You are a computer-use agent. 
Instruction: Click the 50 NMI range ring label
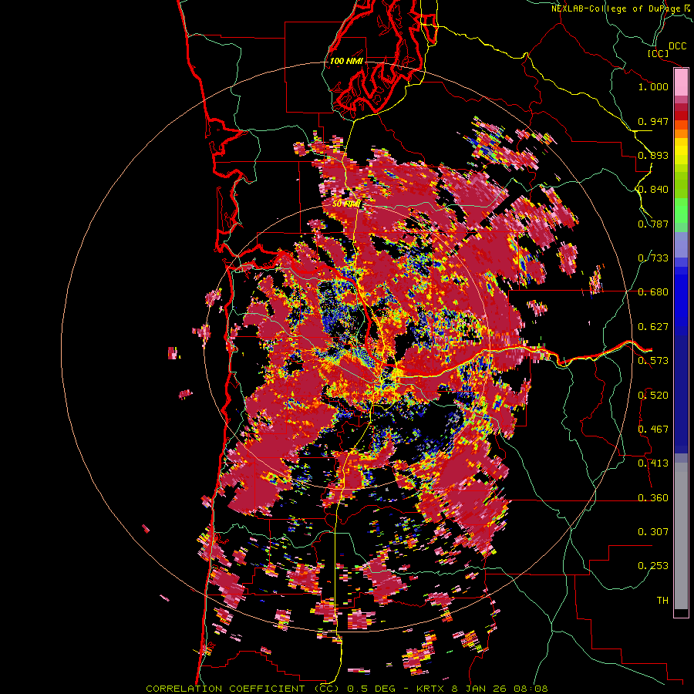click(346, 204)
